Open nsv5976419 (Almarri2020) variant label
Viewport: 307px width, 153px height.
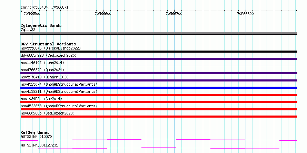[x=46, y=77]
